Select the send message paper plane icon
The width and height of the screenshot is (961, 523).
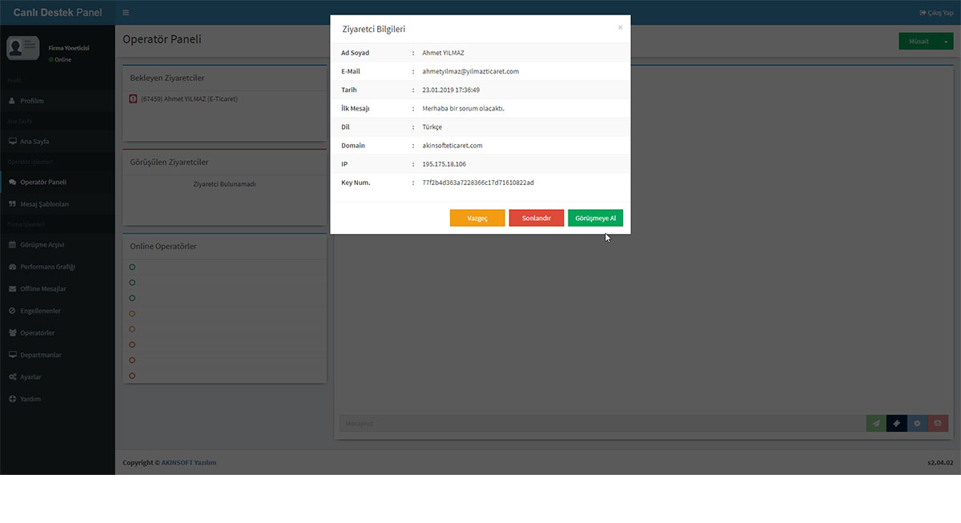(x=875, y=423)
